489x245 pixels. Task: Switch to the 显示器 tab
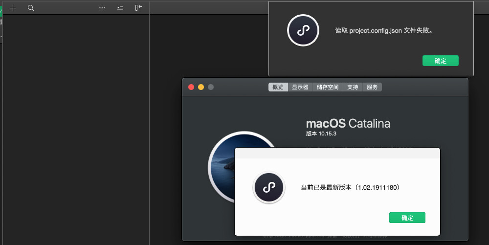pos(300,87)
